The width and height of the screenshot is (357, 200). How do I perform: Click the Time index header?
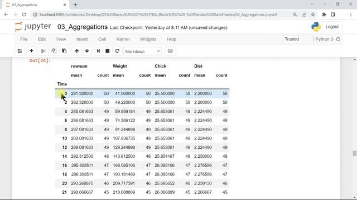[x=62, y=84]
